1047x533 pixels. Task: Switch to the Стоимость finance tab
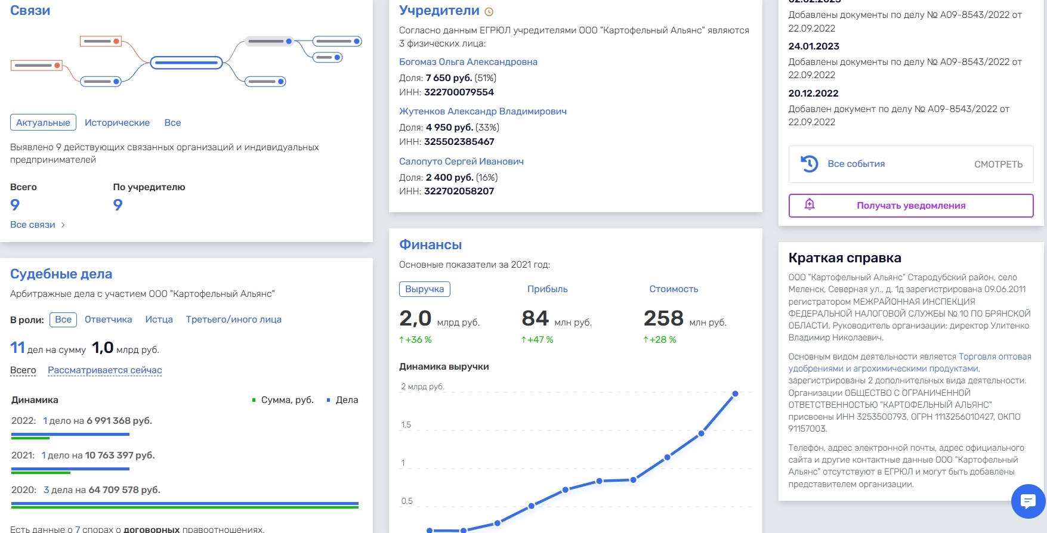674,289
